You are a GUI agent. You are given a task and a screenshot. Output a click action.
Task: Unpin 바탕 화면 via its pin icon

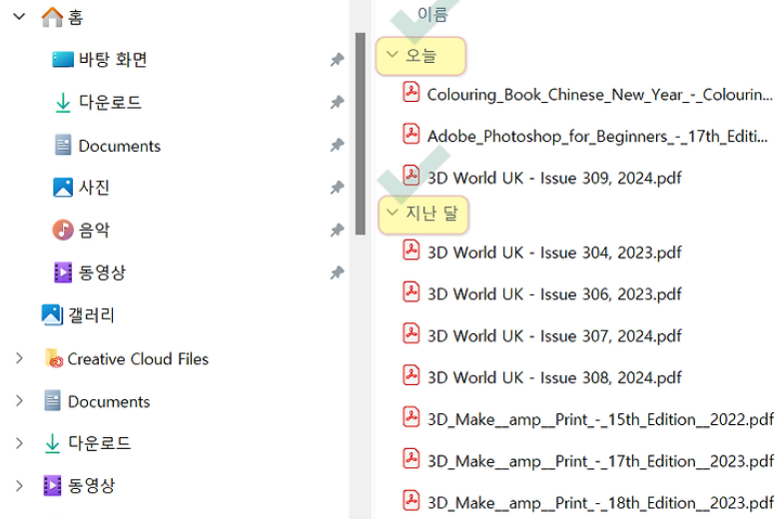(338, 60)
